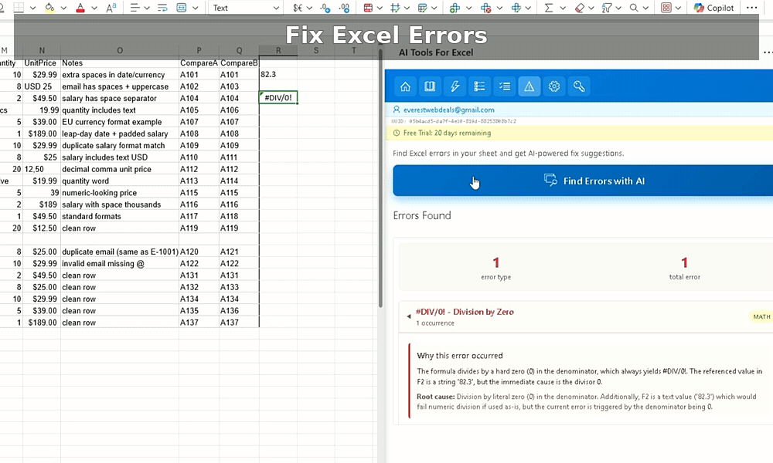Select the warning triangle errors icon
The image size is (773, 463).
(529, 86)
